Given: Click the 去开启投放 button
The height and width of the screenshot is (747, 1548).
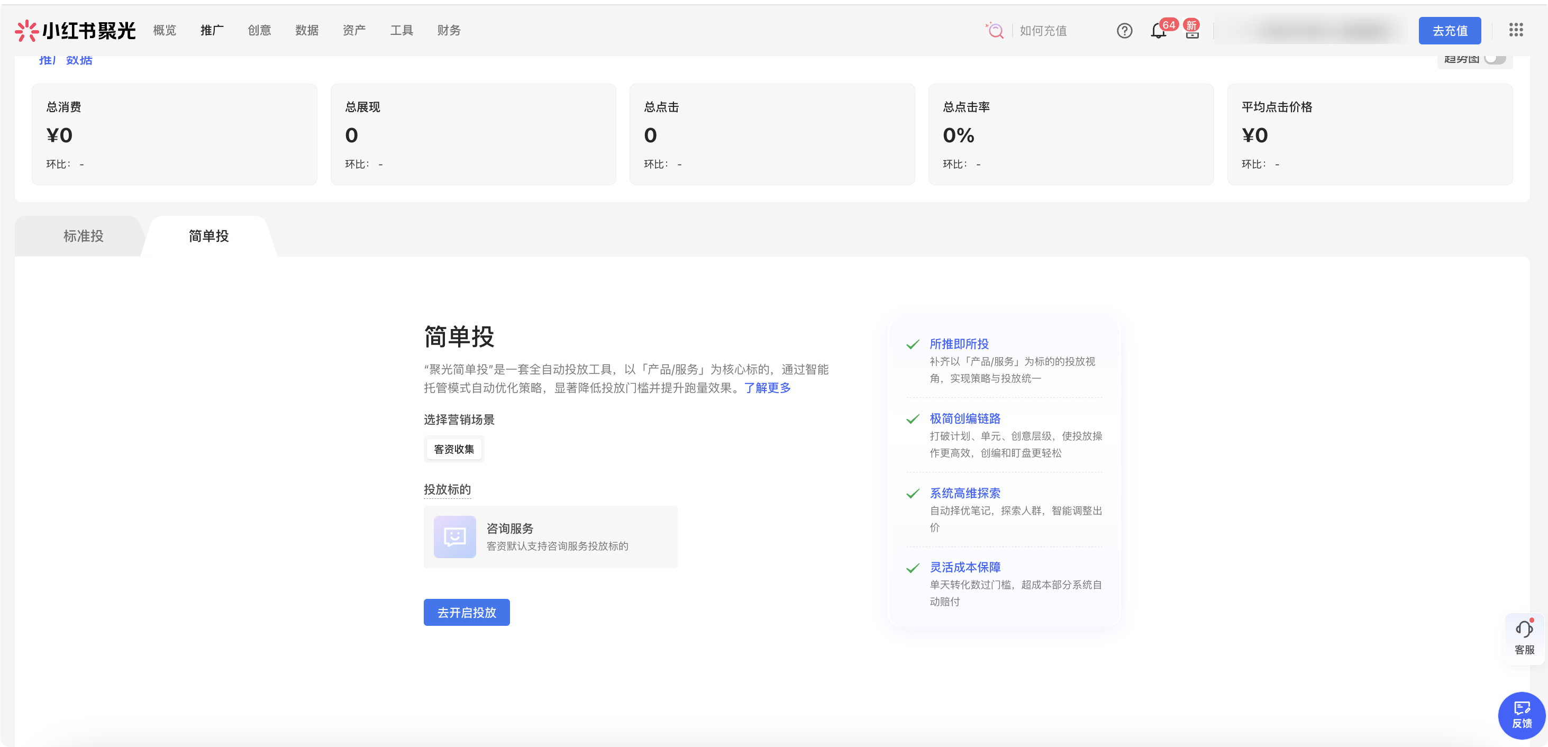Looking at the screenshot, I should coord(466,613).
